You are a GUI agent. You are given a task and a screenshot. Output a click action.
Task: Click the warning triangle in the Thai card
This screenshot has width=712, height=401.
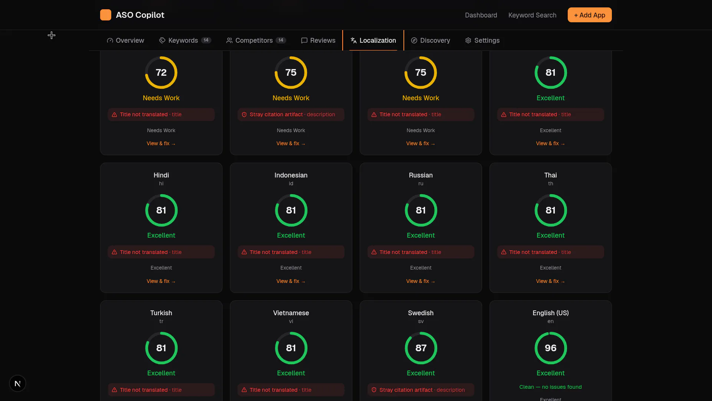pos(504,252)
